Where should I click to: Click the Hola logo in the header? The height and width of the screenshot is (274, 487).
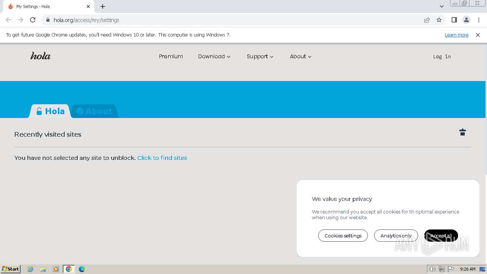point(40,56)
